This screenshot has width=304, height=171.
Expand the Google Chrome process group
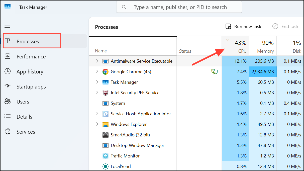pyautogui.click(x=97, y=71)
